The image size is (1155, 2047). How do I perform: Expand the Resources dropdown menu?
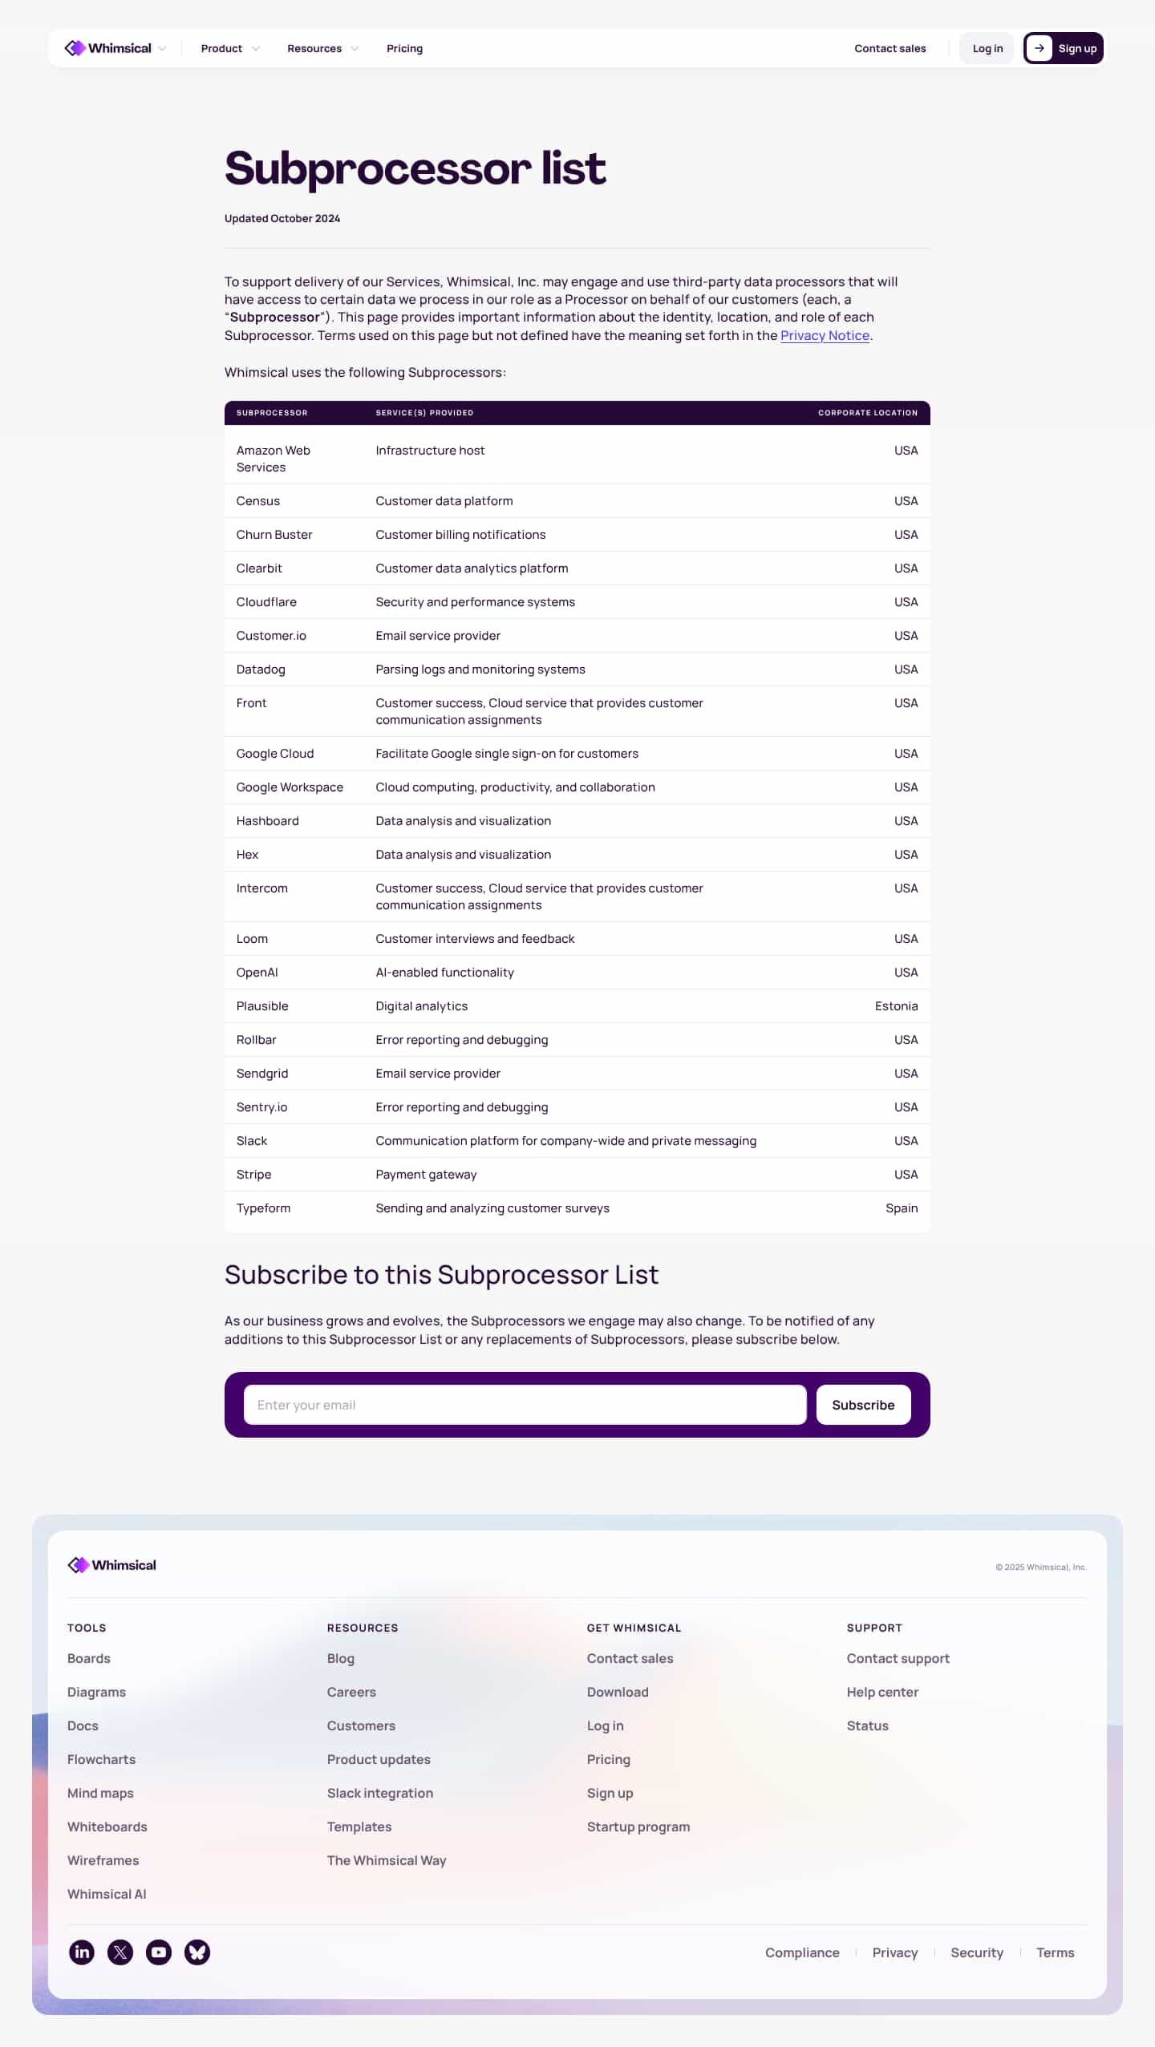pyautogui.click(x=322, y=48)
